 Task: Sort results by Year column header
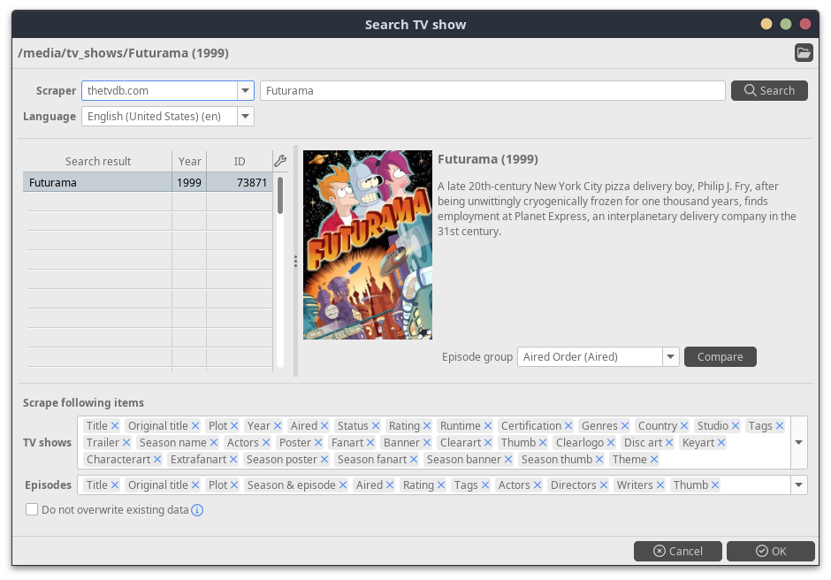pyautogui.click(x=189, y=161)
